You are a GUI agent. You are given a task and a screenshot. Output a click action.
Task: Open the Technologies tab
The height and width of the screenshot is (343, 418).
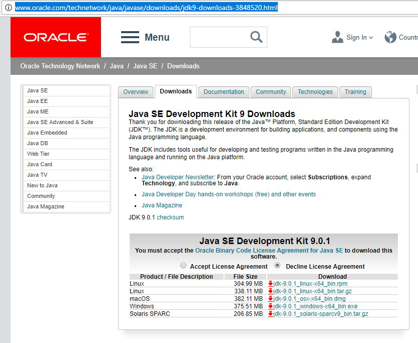(315, 92)
